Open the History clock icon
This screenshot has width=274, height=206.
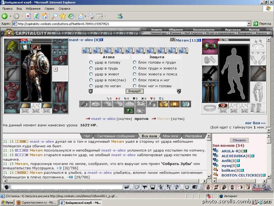(71, 16)
